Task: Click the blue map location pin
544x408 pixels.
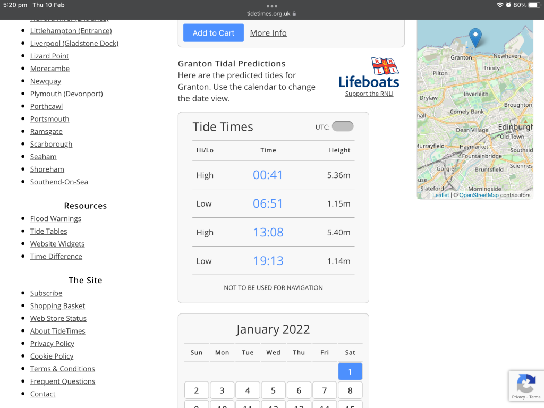Action: 475,37
